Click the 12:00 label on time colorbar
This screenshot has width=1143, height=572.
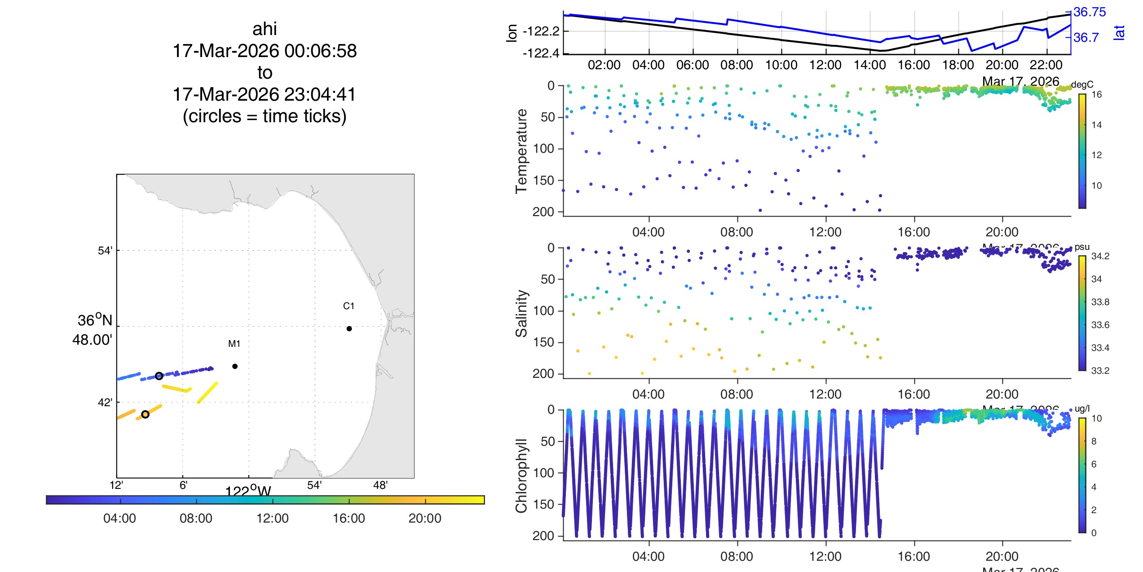272,519
